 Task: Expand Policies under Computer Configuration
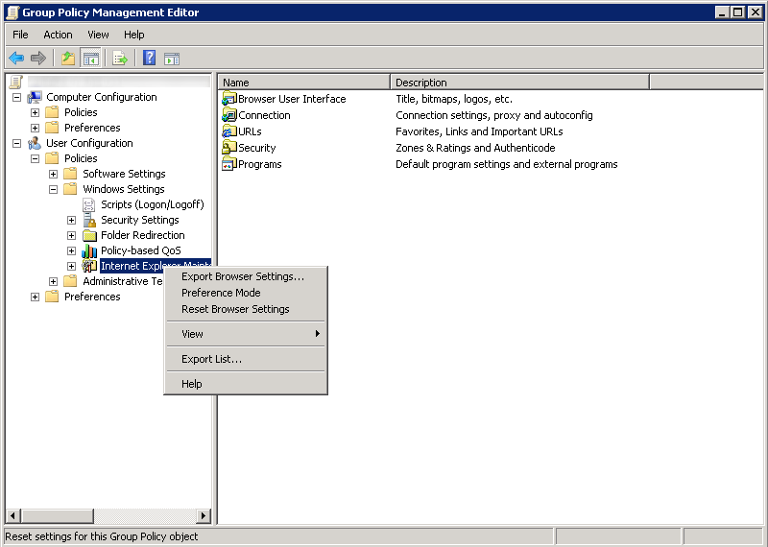[35, 112]
